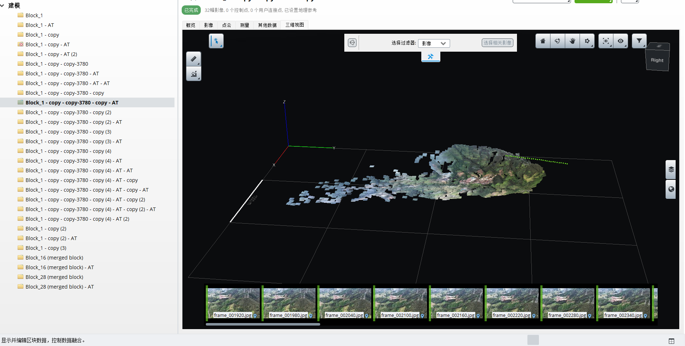
Task: Select Block_1 - copy - copy-3780 - copy (4)
Action: click(68, 151)
